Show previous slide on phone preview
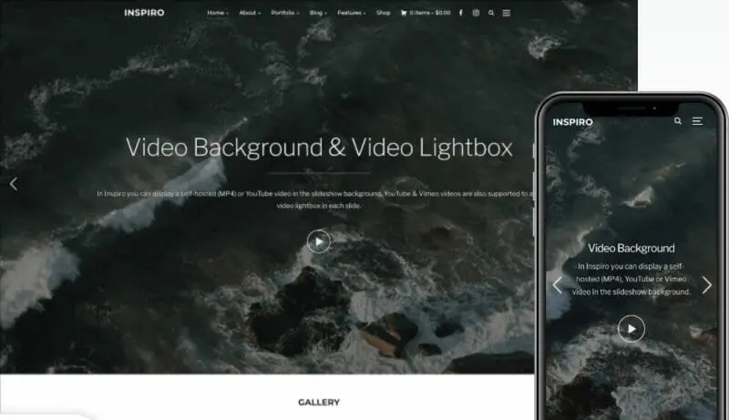This screenshot has width=729, height=420. pyautogui.click(x=557, y=285)
